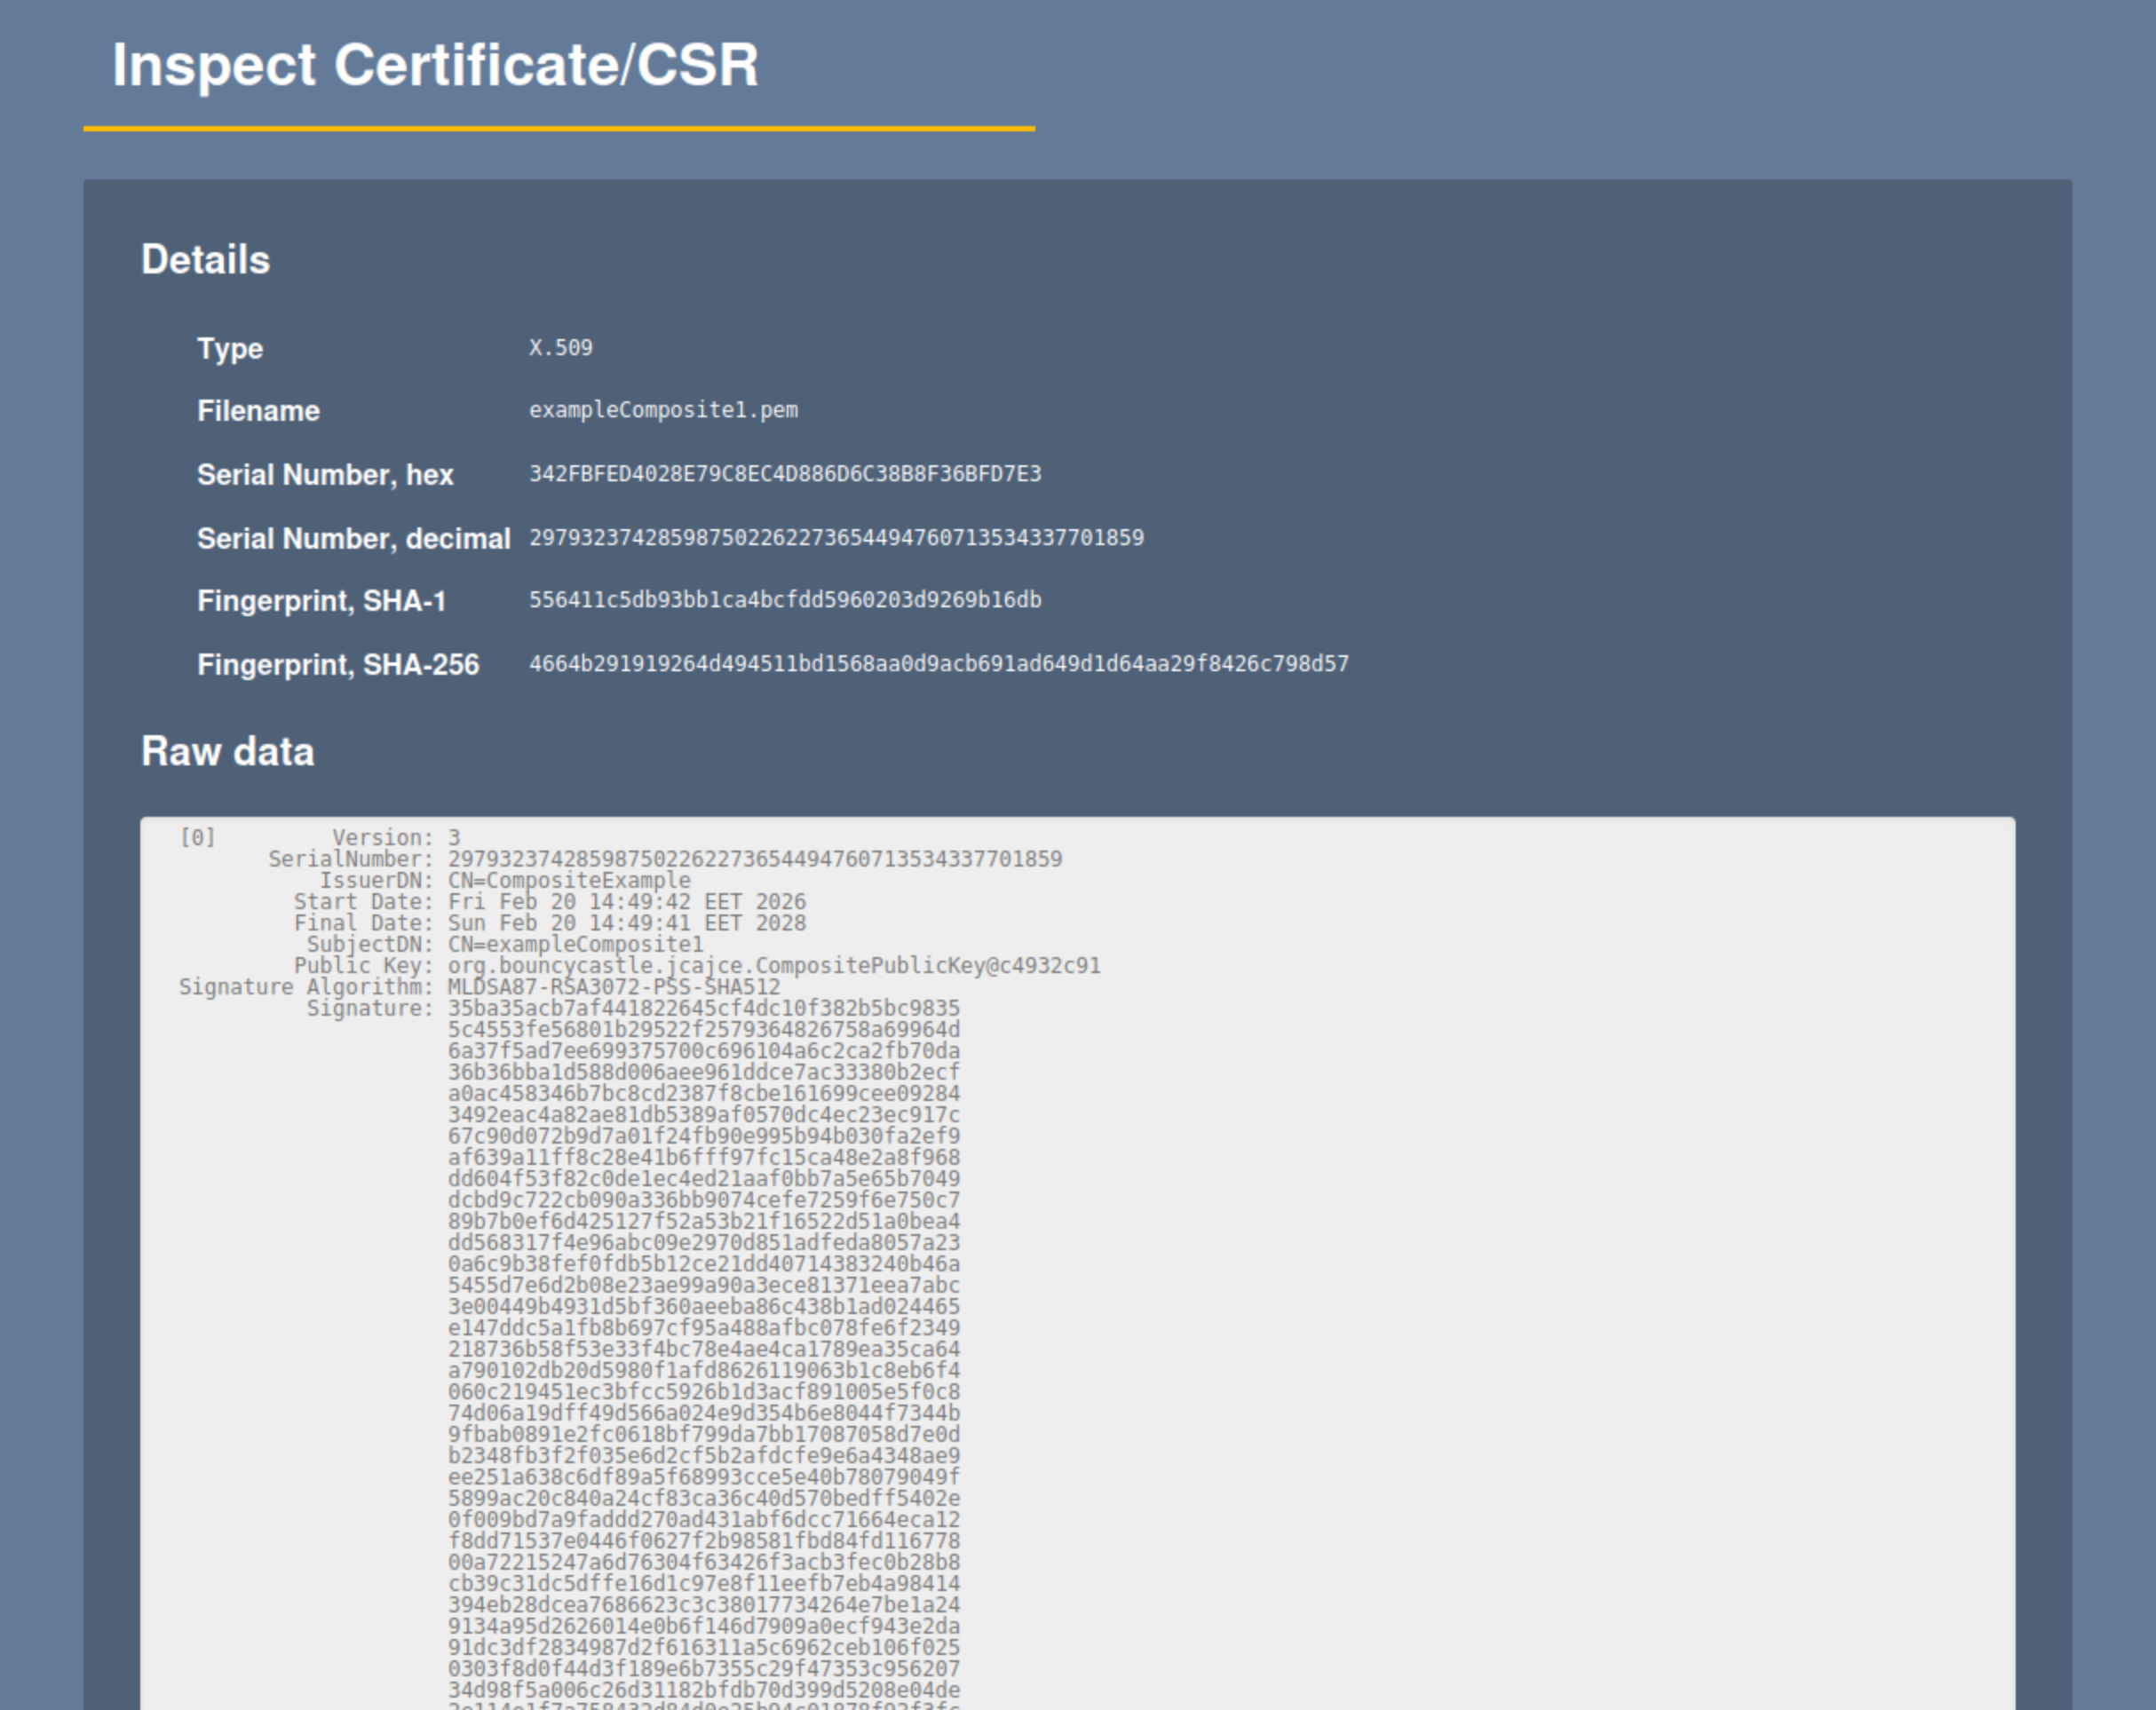Click the Filename field label

258,411
